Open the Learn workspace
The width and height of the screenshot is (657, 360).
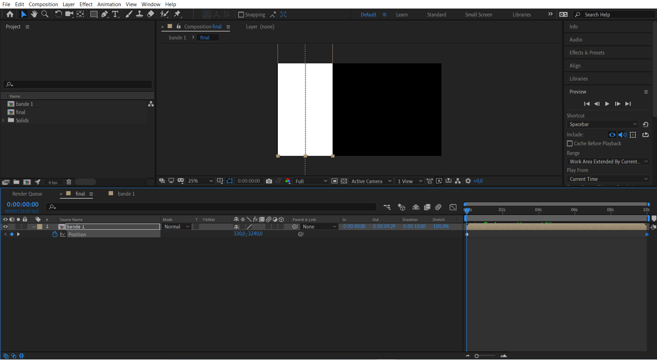[401, 14]
